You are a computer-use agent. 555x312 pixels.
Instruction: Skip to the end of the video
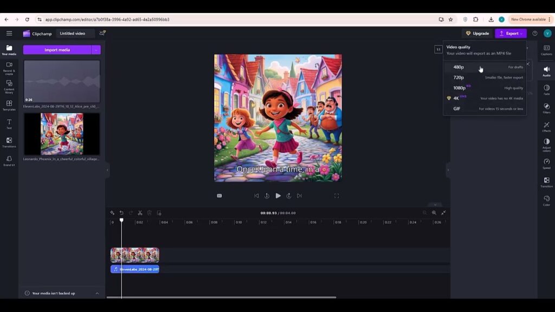(299, 196)
